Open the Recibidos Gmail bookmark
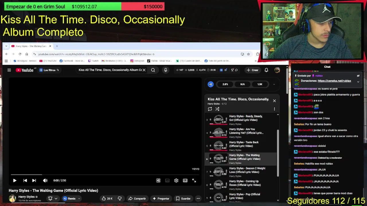The width and height of the screenshot is (367, 206). 114,61
